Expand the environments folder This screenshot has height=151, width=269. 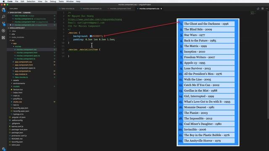[19, 83]
